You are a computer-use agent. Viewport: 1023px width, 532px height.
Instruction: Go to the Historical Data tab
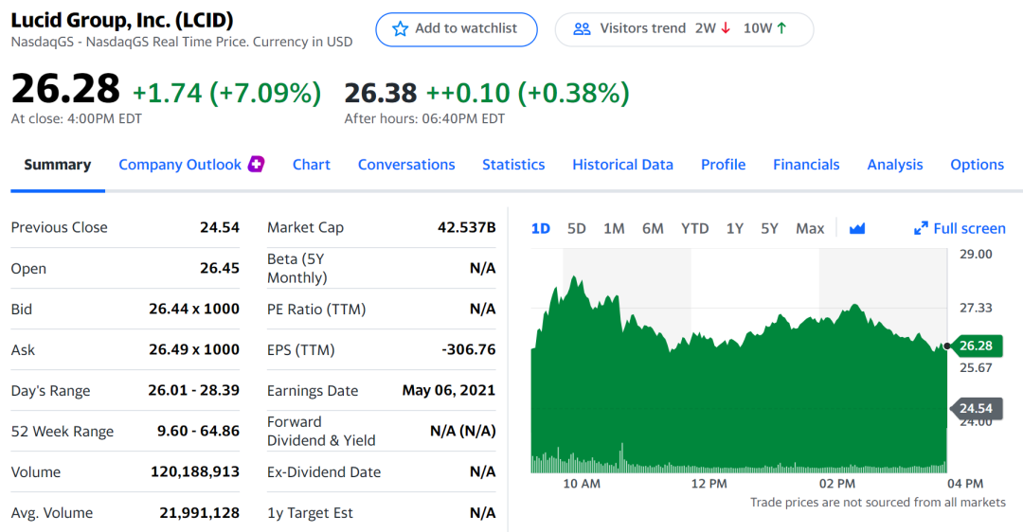[x=622, y=165]
